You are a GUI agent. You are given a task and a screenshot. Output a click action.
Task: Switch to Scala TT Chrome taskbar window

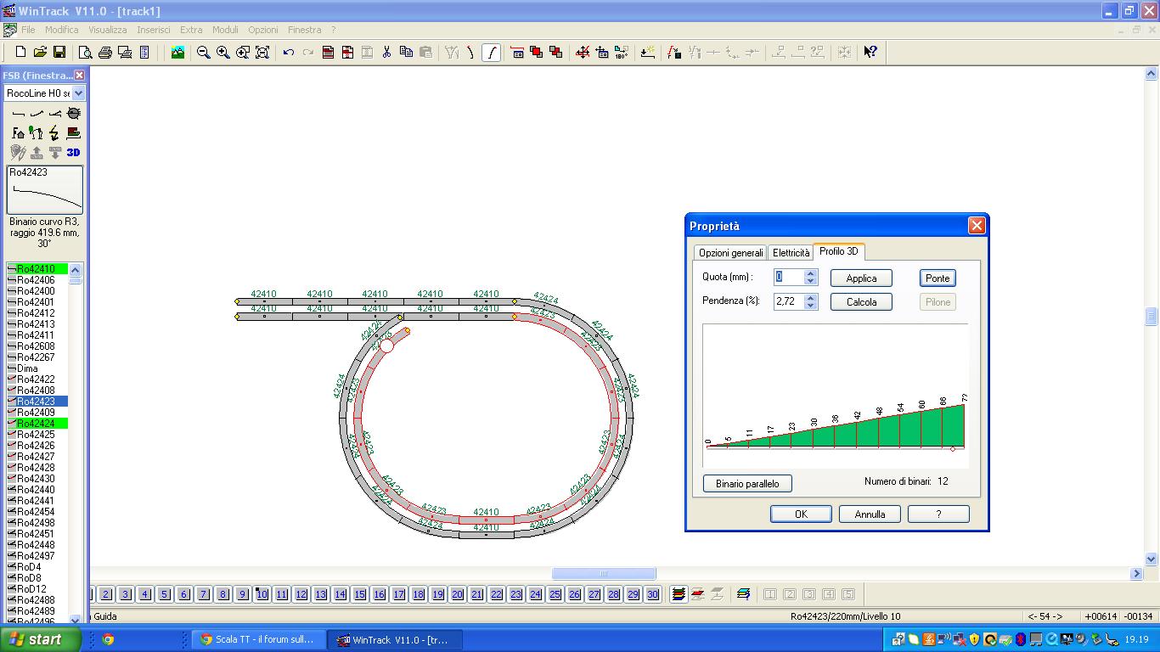click(x=258, y=640)
